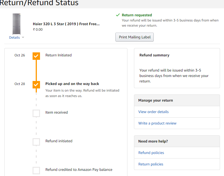Click the Refund initiated step label
Viewport: 224px width, 176px height.
pos(59,141)
